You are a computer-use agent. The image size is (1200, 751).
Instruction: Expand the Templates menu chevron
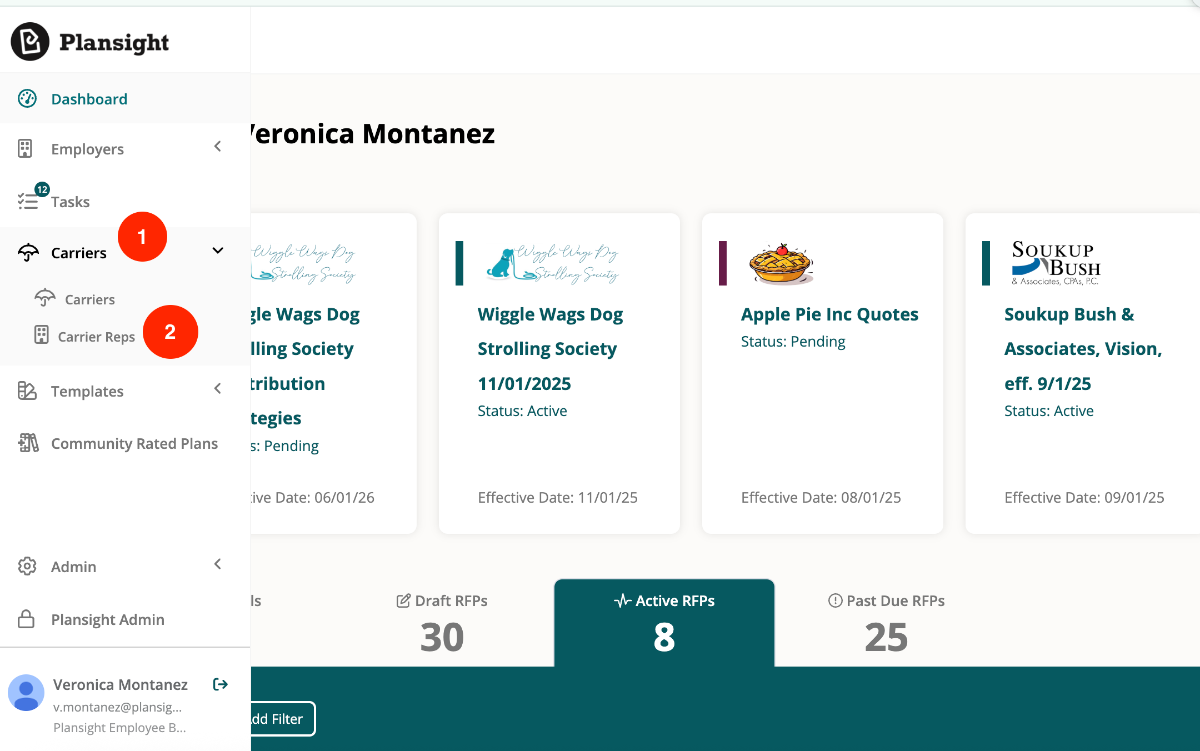218,389
